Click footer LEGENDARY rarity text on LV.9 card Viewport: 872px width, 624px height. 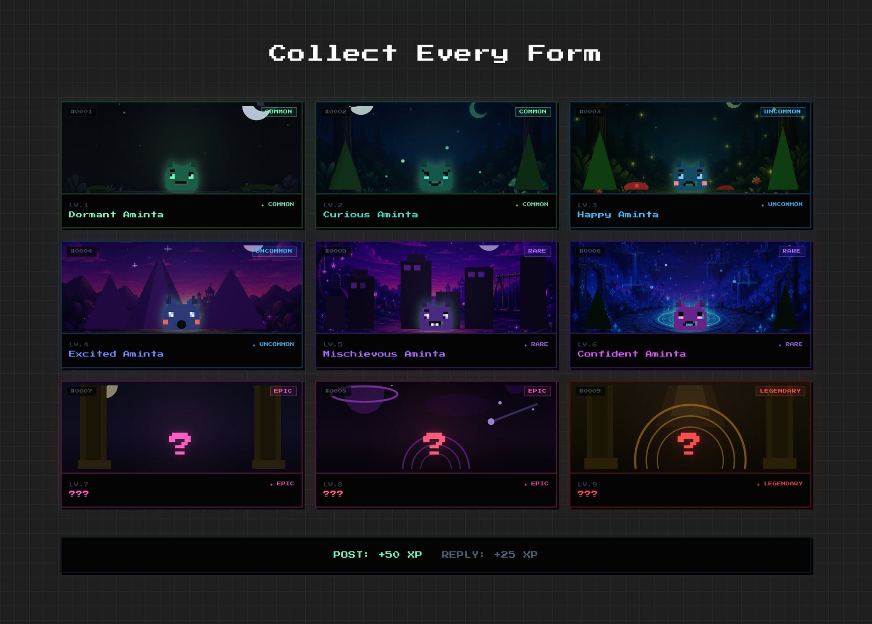tap(783, 484)
